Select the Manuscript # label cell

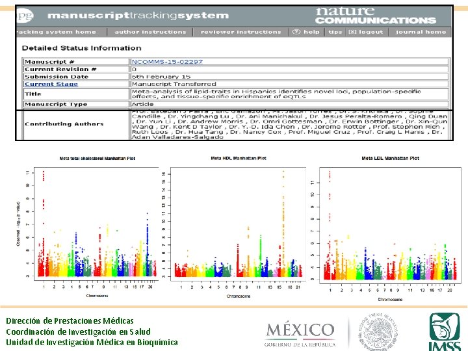76,62
